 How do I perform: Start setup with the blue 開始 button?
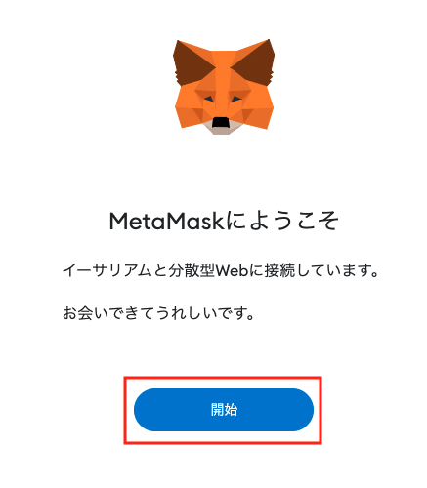[224, 410]
